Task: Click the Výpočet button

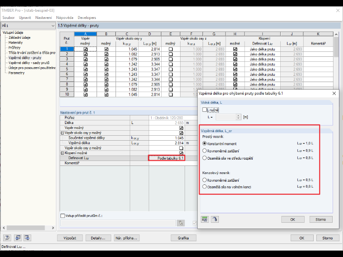Action: [x=70, y=238]
